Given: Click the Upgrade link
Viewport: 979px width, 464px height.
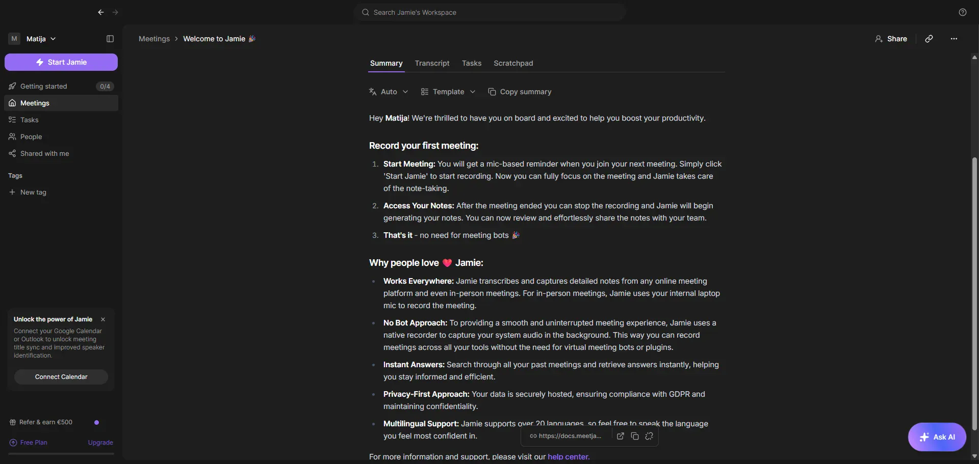Looking at the screenshot, I should pos(100,443).
